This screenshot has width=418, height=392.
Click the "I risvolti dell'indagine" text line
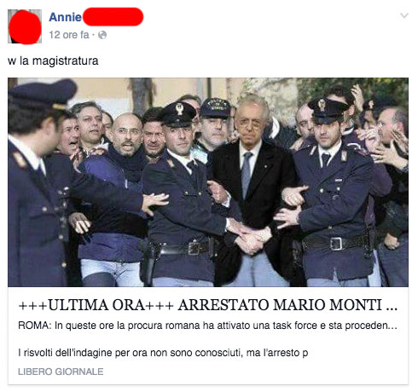pos(163,353)
